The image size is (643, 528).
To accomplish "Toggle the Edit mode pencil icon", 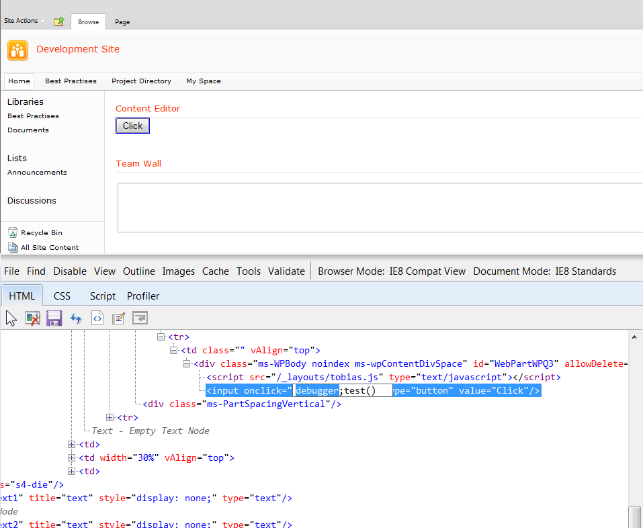I will click(118, 318).
